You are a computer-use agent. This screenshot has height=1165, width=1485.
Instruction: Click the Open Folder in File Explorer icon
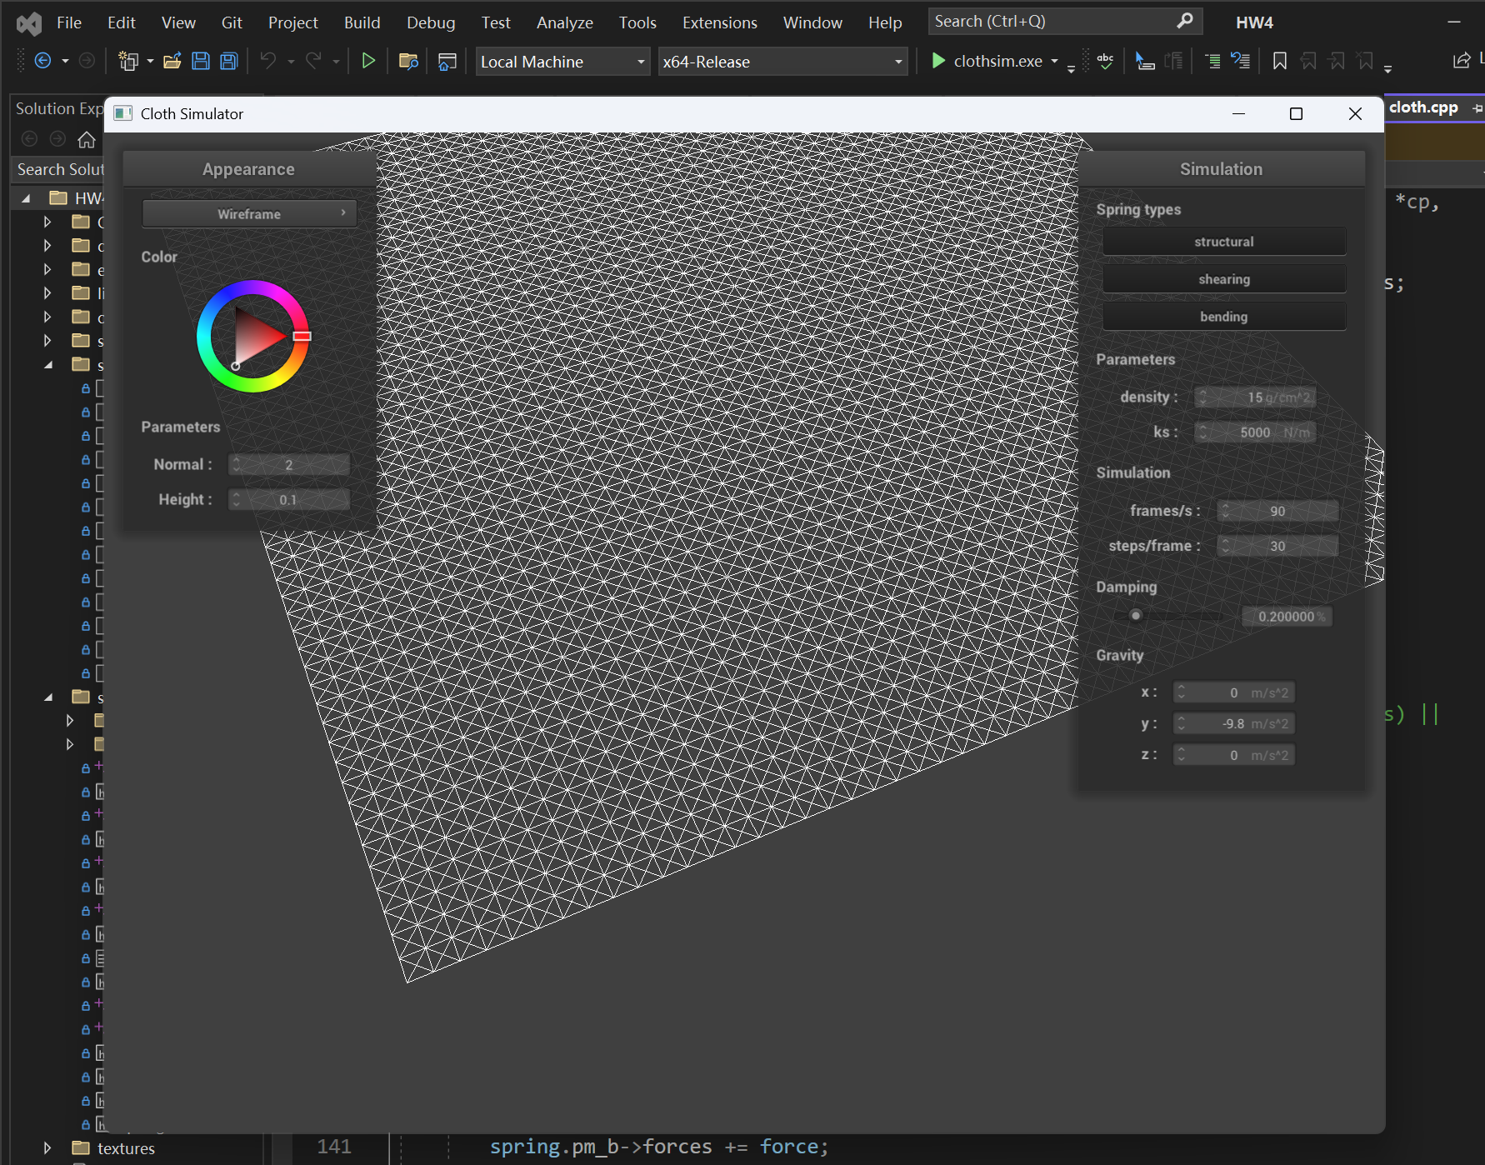tap(408, 61)
